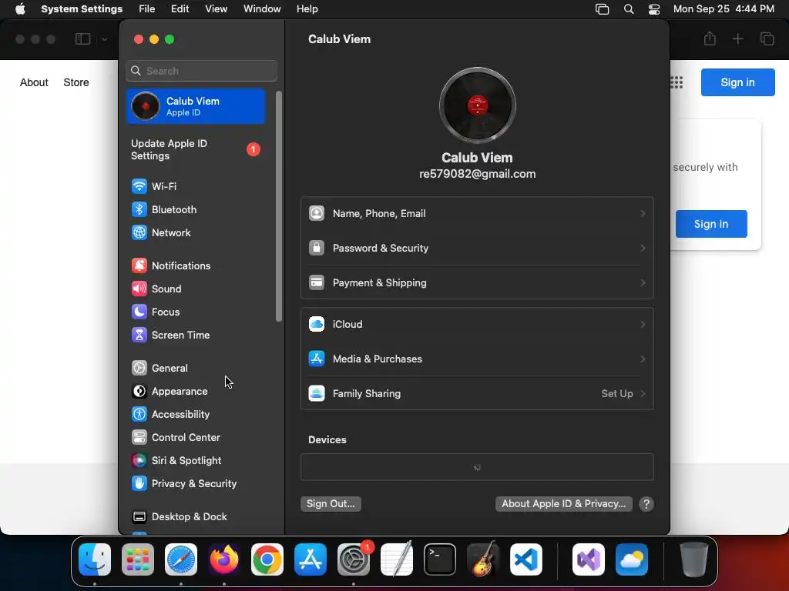The image size is (789, 591).
Task: Open Stage Manager icon in menu bar
Action: click(602, 9)
